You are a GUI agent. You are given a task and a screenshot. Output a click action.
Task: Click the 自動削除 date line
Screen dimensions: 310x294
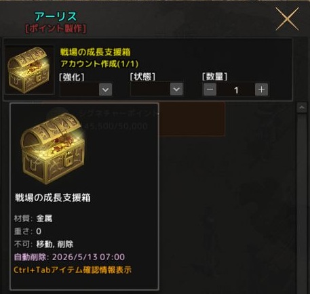pyautogui.click(x=69, y=257)
